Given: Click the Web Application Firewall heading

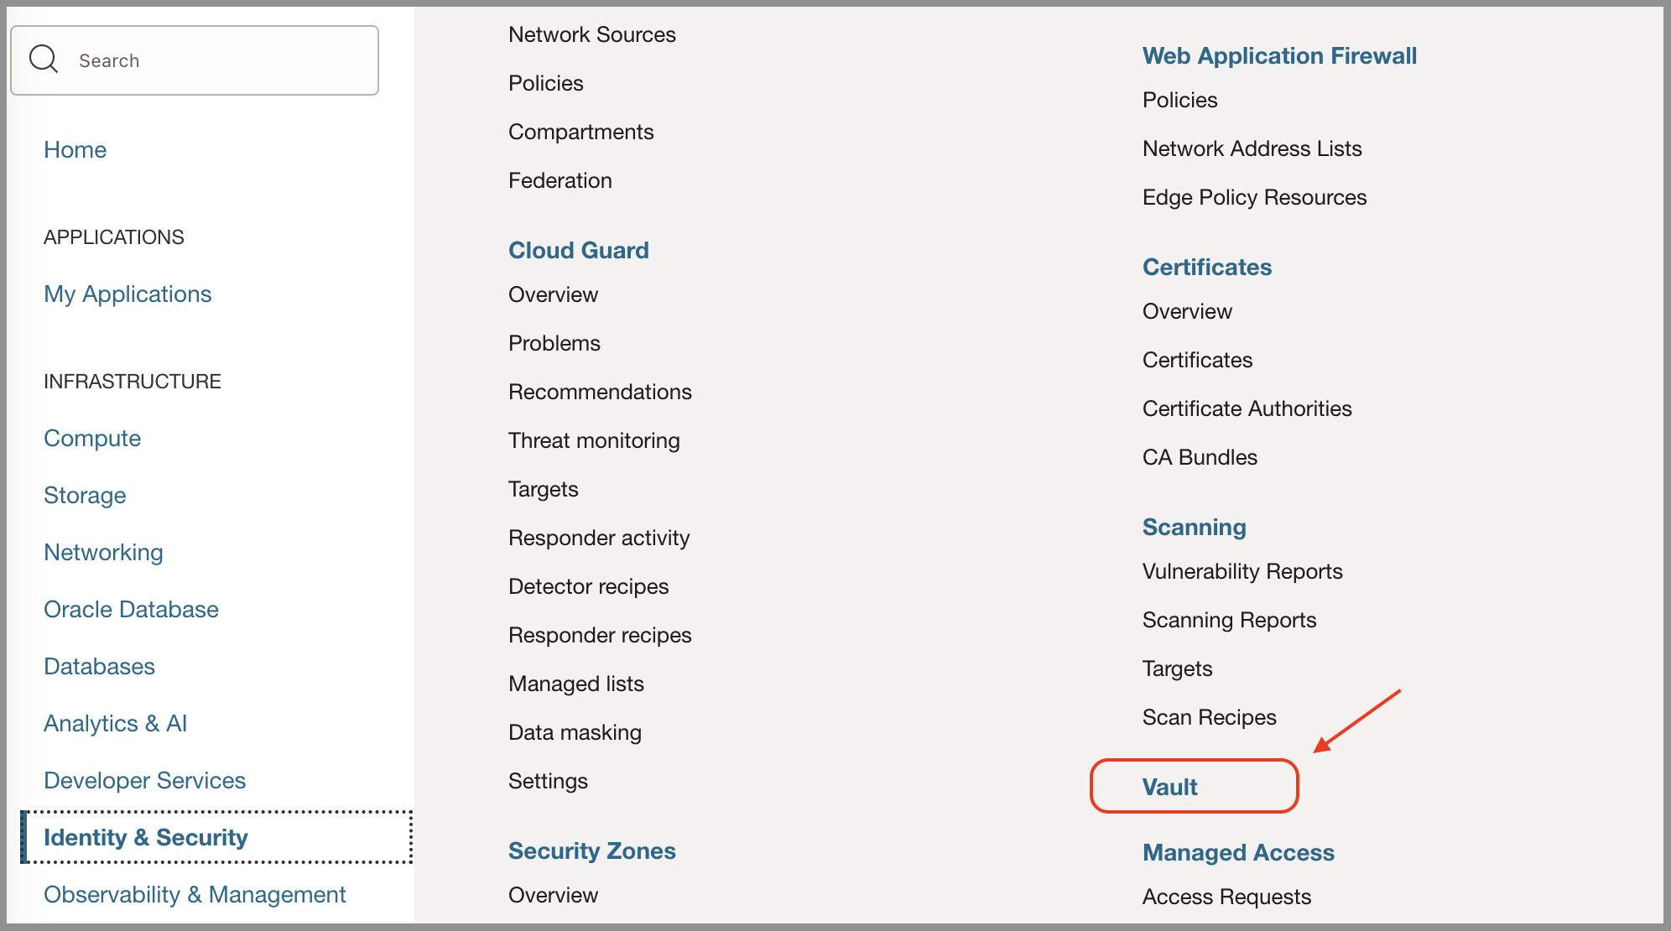Looking at the screenshot, I should click(1279, 55).
